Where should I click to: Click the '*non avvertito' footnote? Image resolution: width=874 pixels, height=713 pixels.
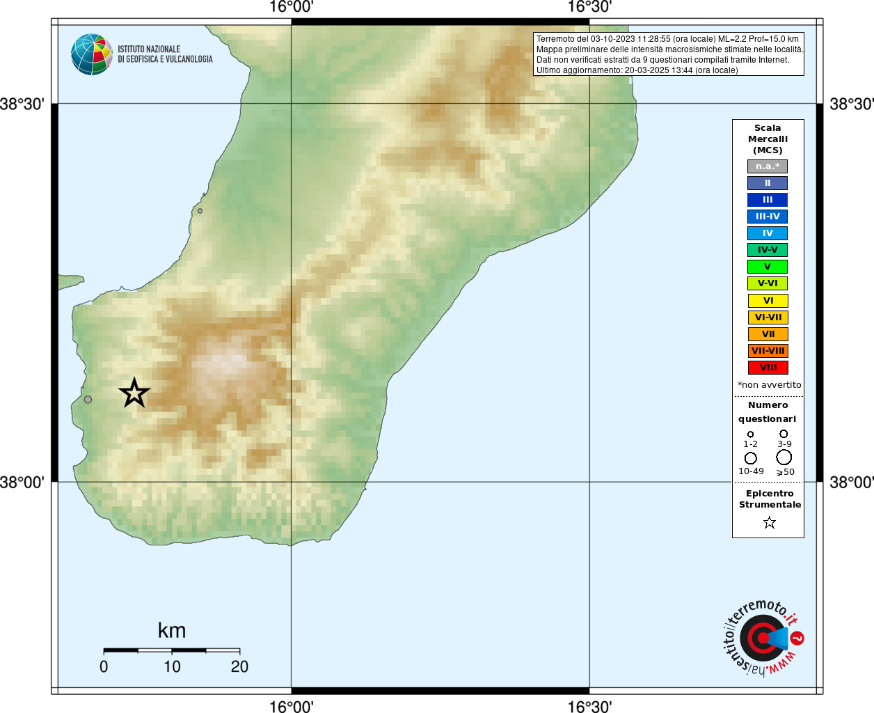click(x=769, y=385)
